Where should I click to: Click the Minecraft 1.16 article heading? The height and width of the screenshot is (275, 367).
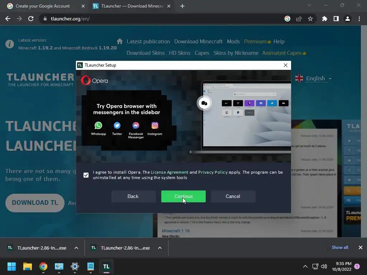point(176,231)
